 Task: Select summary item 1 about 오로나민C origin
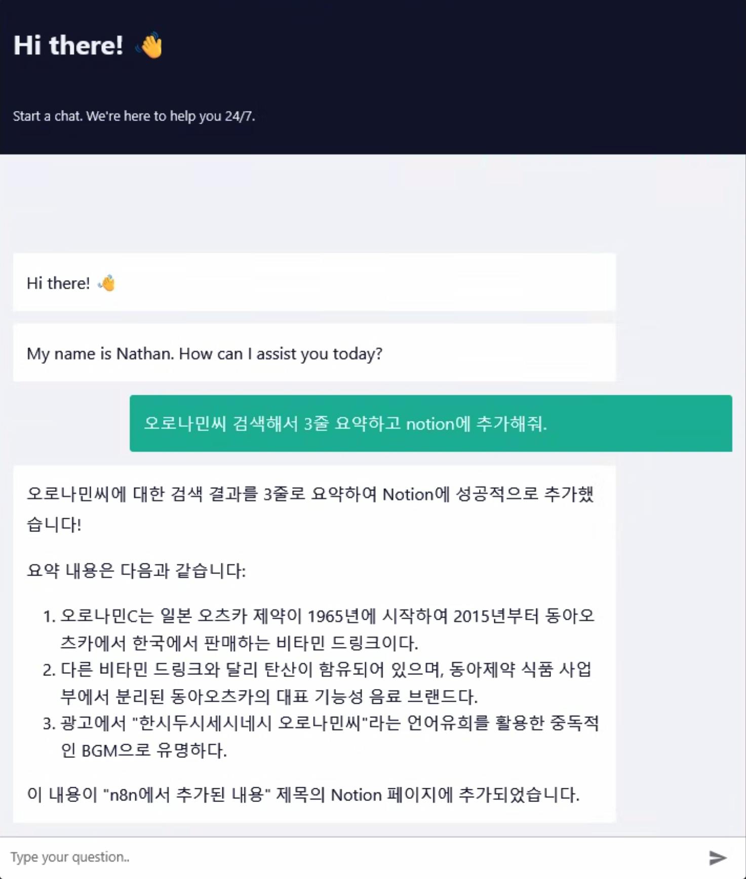(327, 629)
